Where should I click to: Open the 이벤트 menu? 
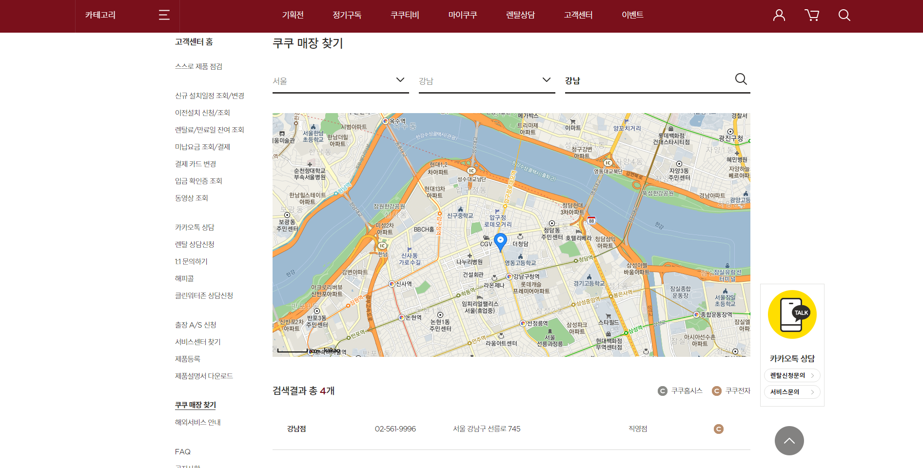pos(632,15)
